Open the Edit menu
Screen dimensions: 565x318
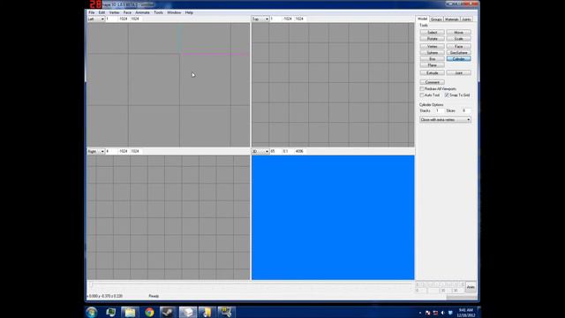(102, 12)
